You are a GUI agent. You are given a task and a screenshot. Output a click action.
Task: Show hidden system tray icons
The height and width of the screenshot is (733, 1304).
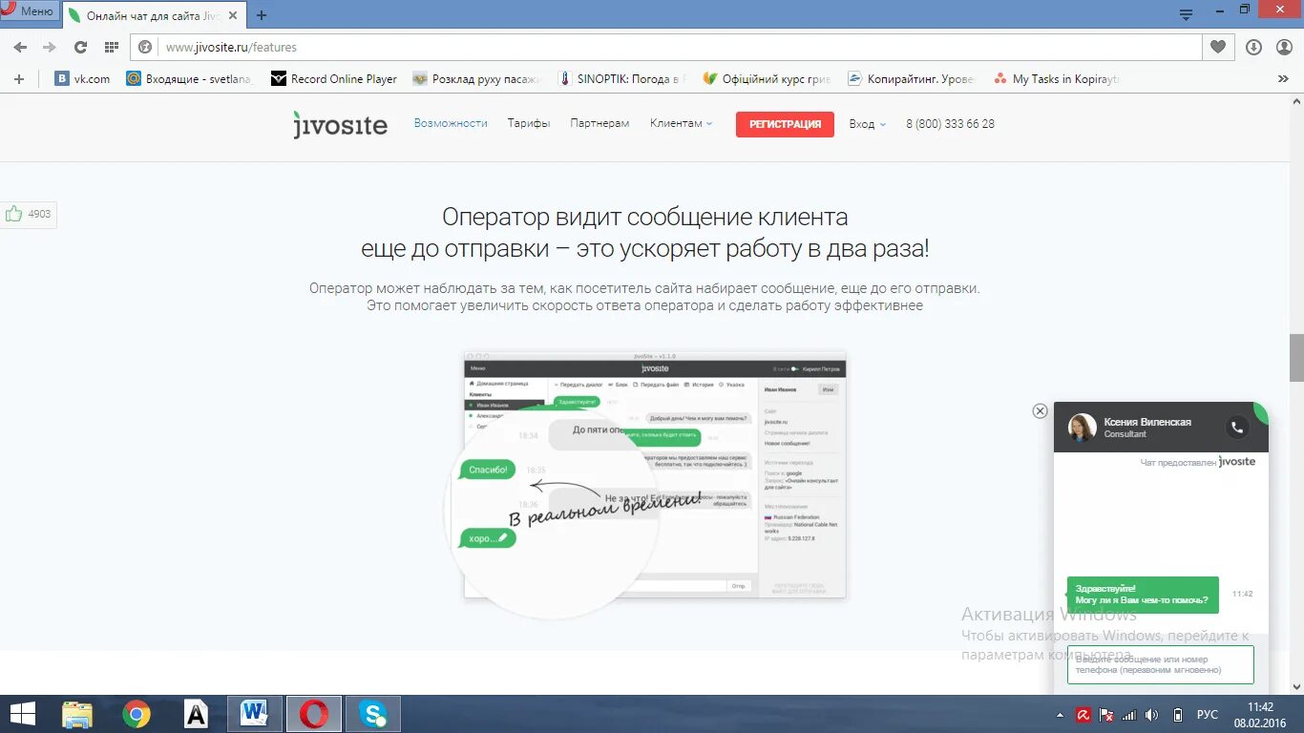(x=1060, y=715)
